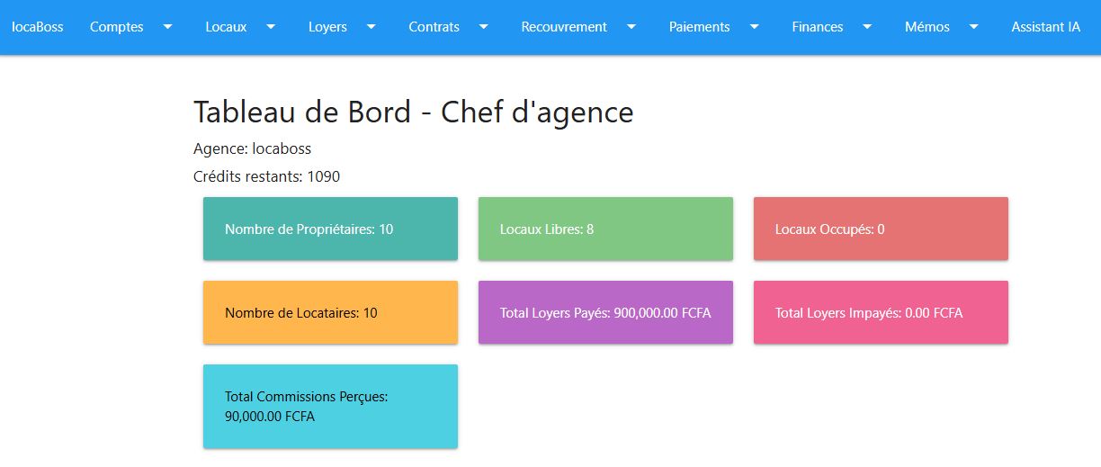
Task: Expand the Locaux dropdown arrow
Action: [x=271, y=27]
